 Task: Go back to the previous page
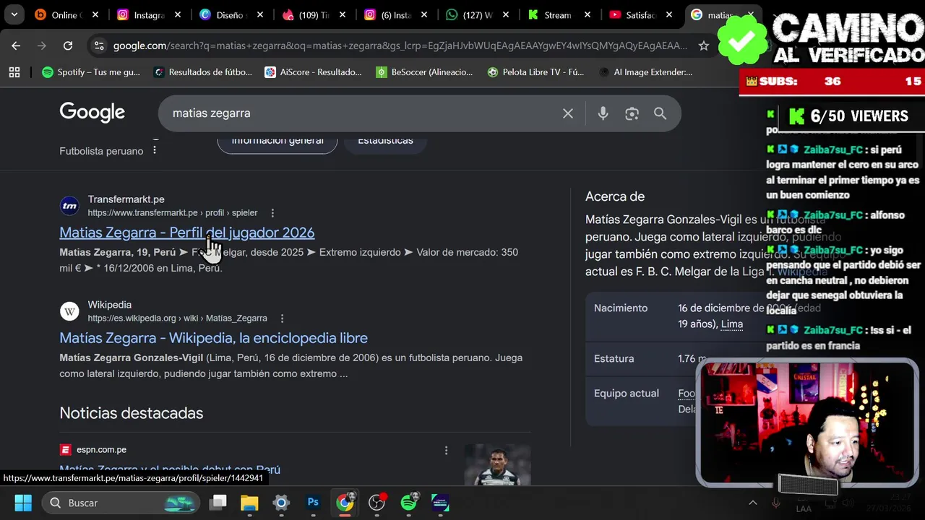point(16,45)
